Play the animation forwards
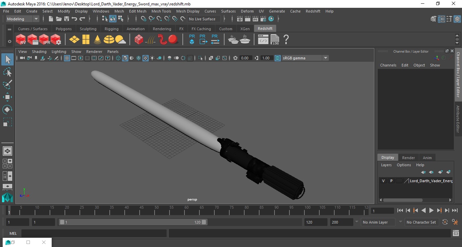This screenshot has height=247, width=462. 431,211
